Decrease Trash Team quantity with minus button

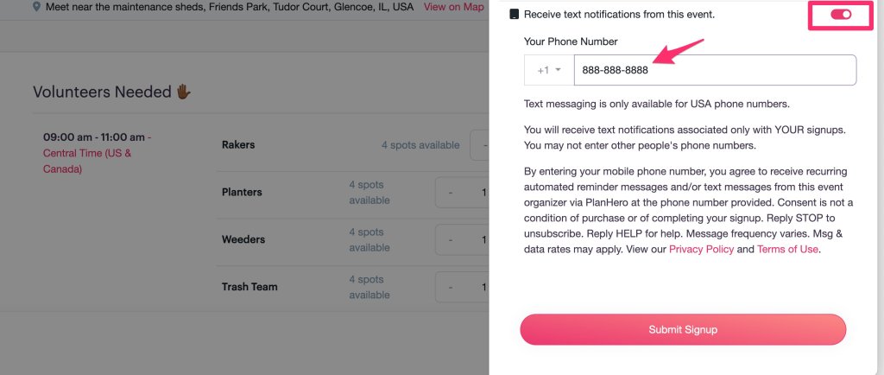point(451,287)
